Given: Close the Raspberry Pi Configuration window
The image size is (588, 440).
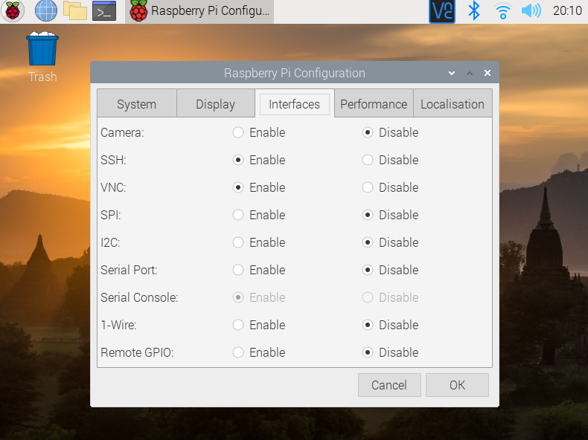Looking at the screenshot, I should point(487,73).
